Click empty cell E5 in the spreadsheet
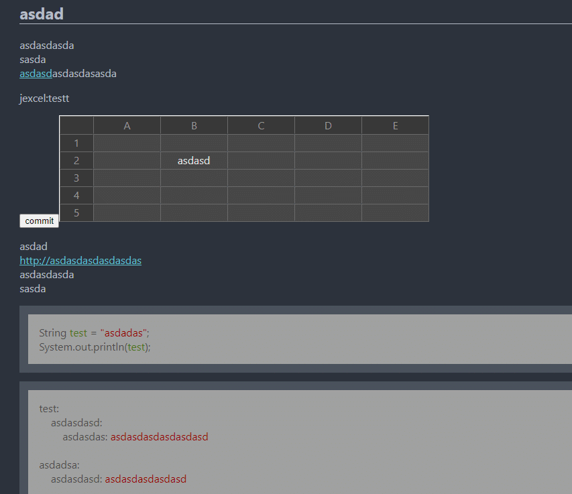 (x=396, y=213)
